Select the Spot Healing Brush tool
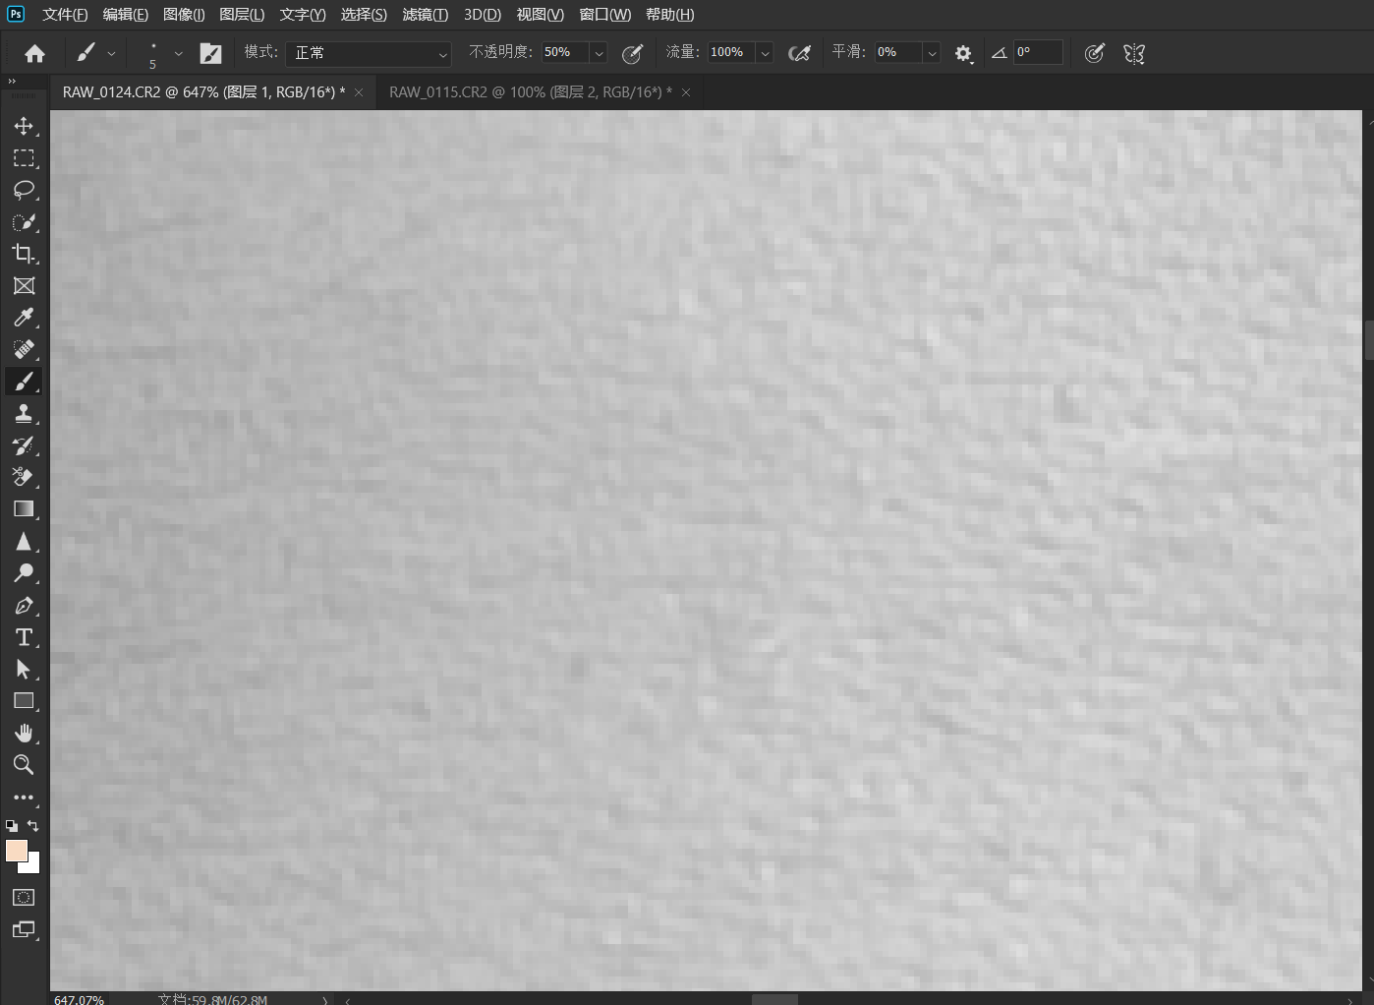 point(24,350)
